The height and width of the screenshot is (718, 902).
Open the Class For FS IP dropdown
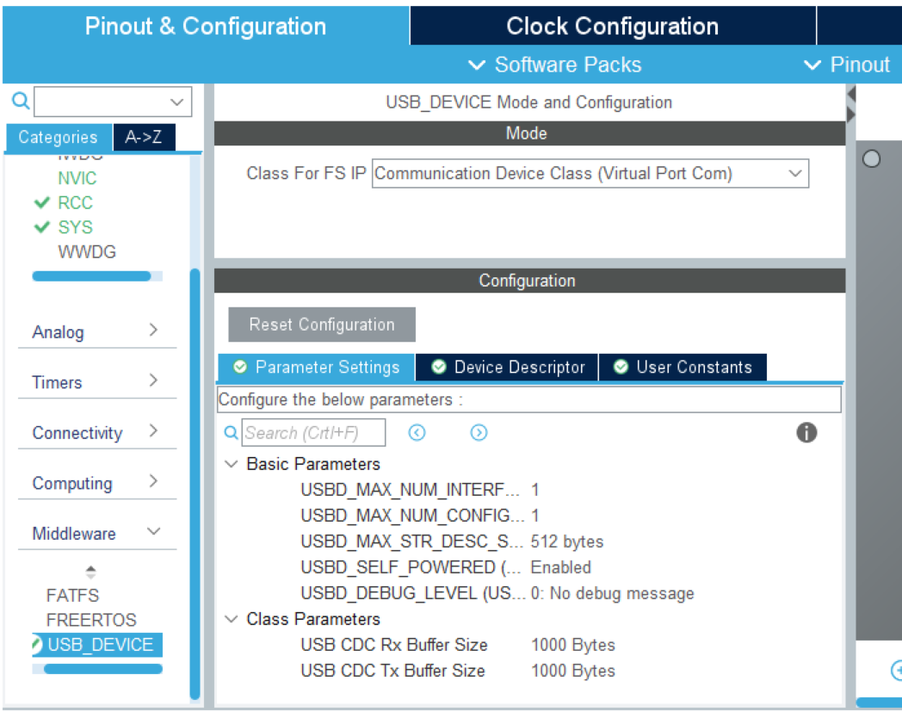[795, 173]
